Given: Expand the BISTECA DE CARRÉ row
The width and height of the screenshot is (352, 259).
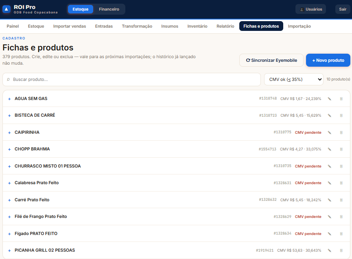Looking at the screenshot, I should 9,116.
